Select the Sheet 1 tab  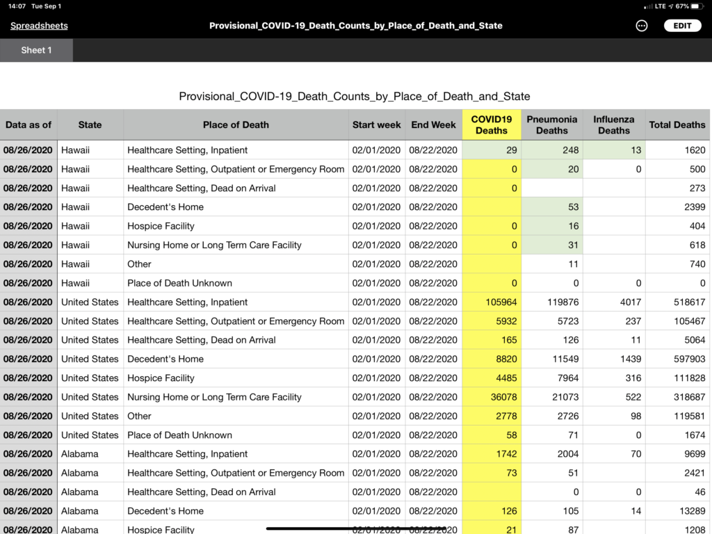(36, 50)
